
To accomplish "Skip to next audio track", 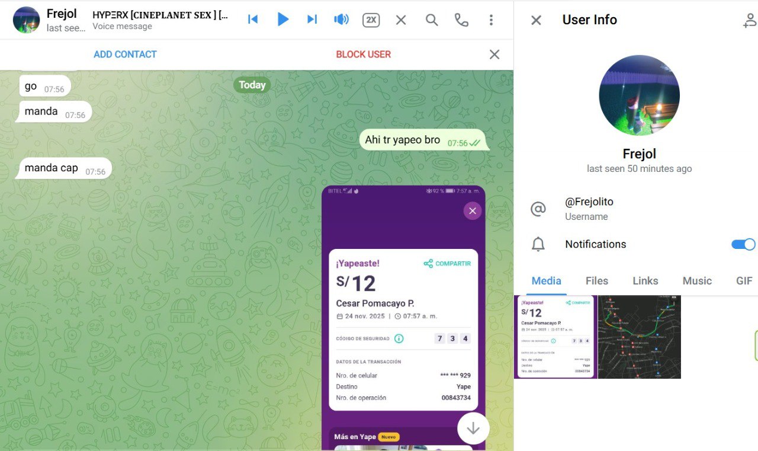I will coord(312,20).
